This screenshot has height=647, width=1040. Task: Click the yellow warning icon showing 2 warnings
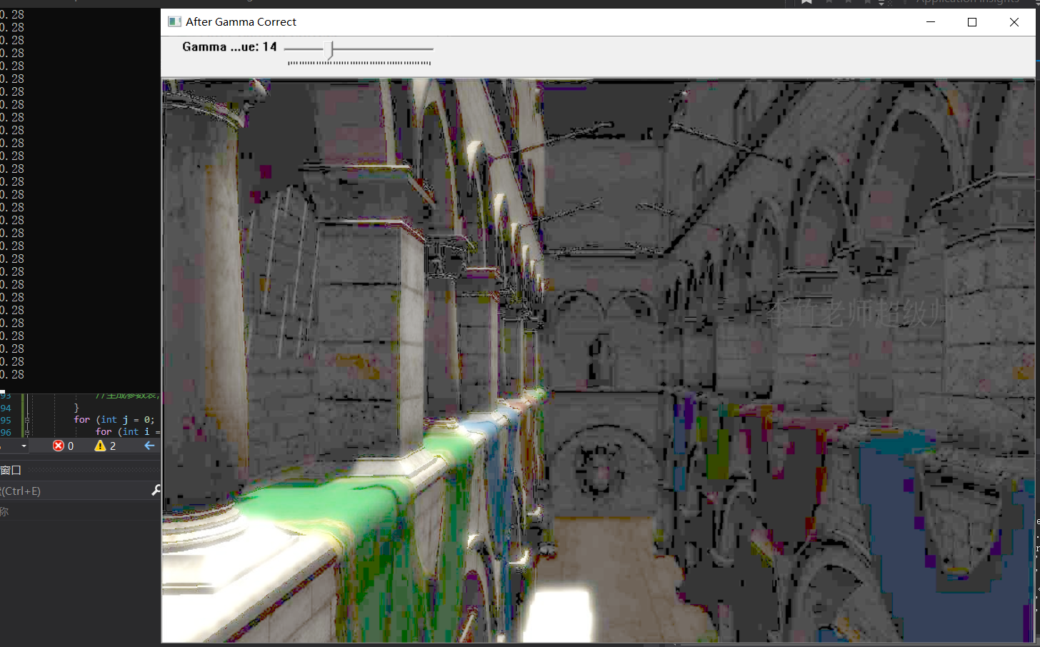[x=100, y=446]
